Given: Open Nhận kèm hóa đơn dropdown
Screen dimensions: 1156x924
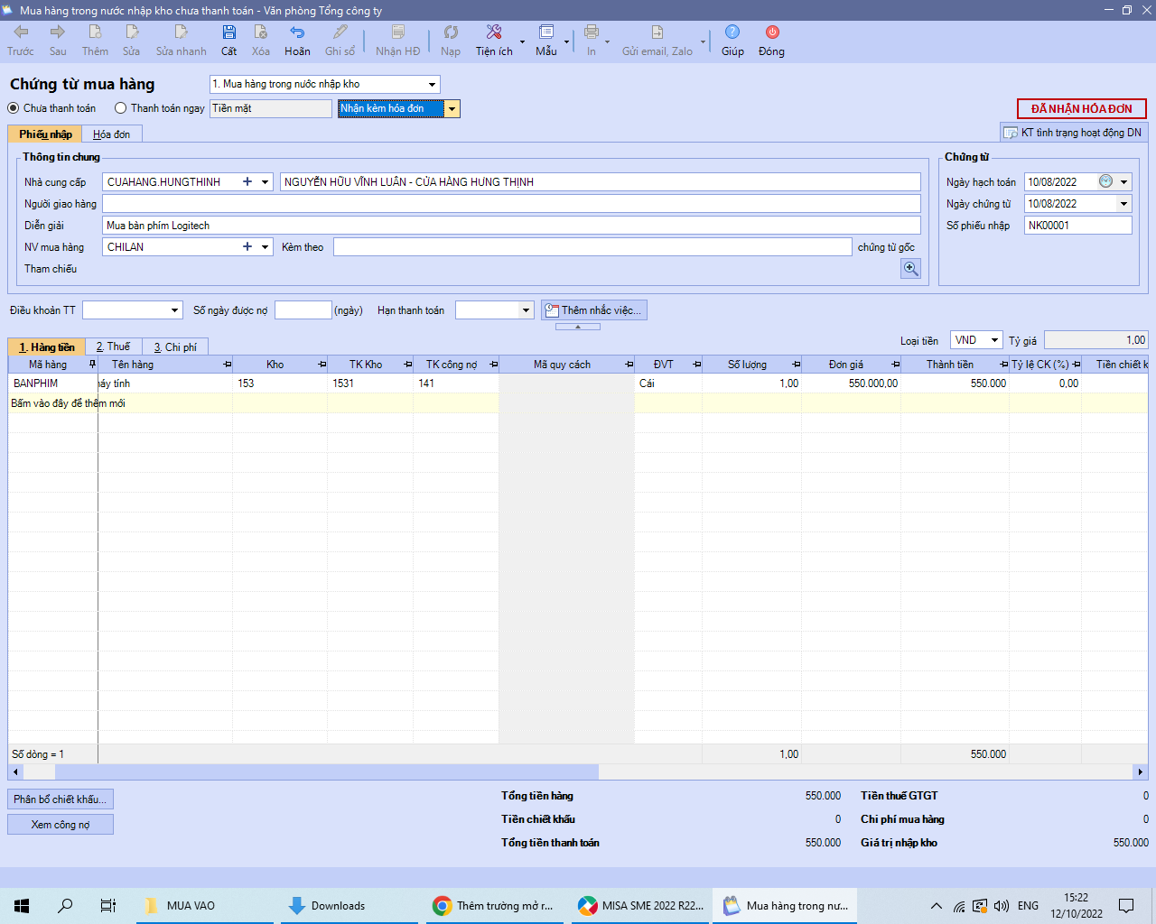Looking at the screenshot, I should point(452,109).
